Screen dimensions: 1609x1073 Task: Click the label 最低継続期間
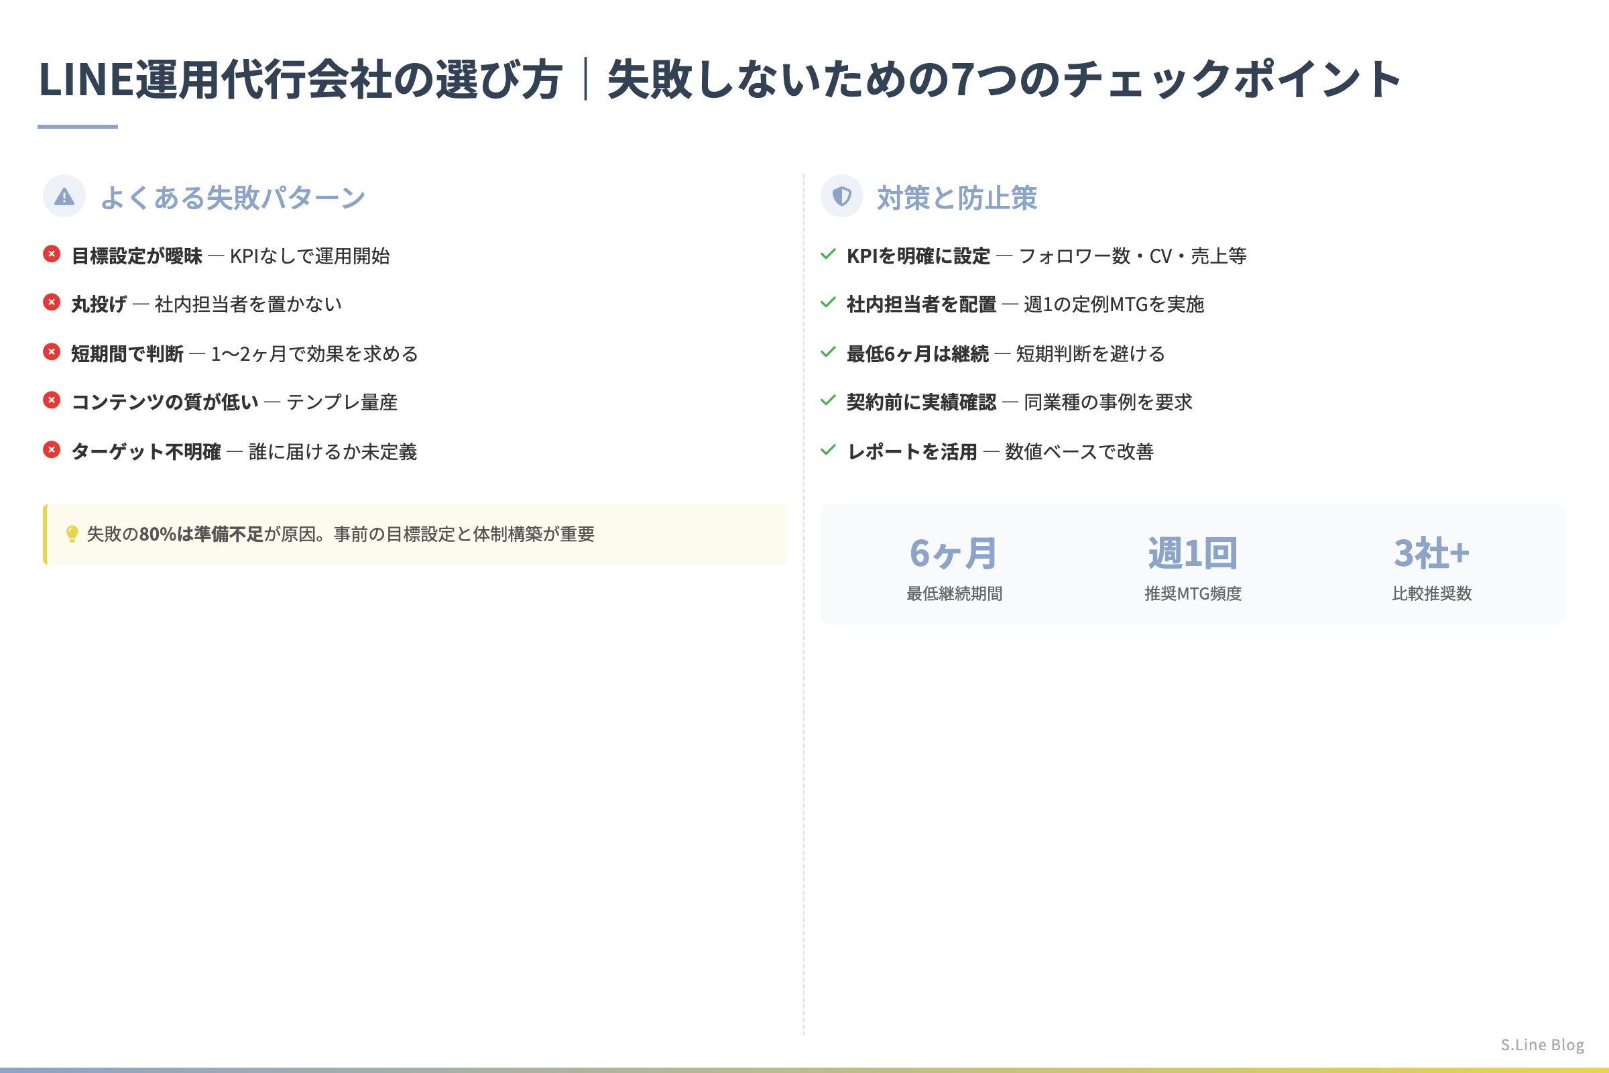click(954, 594)
